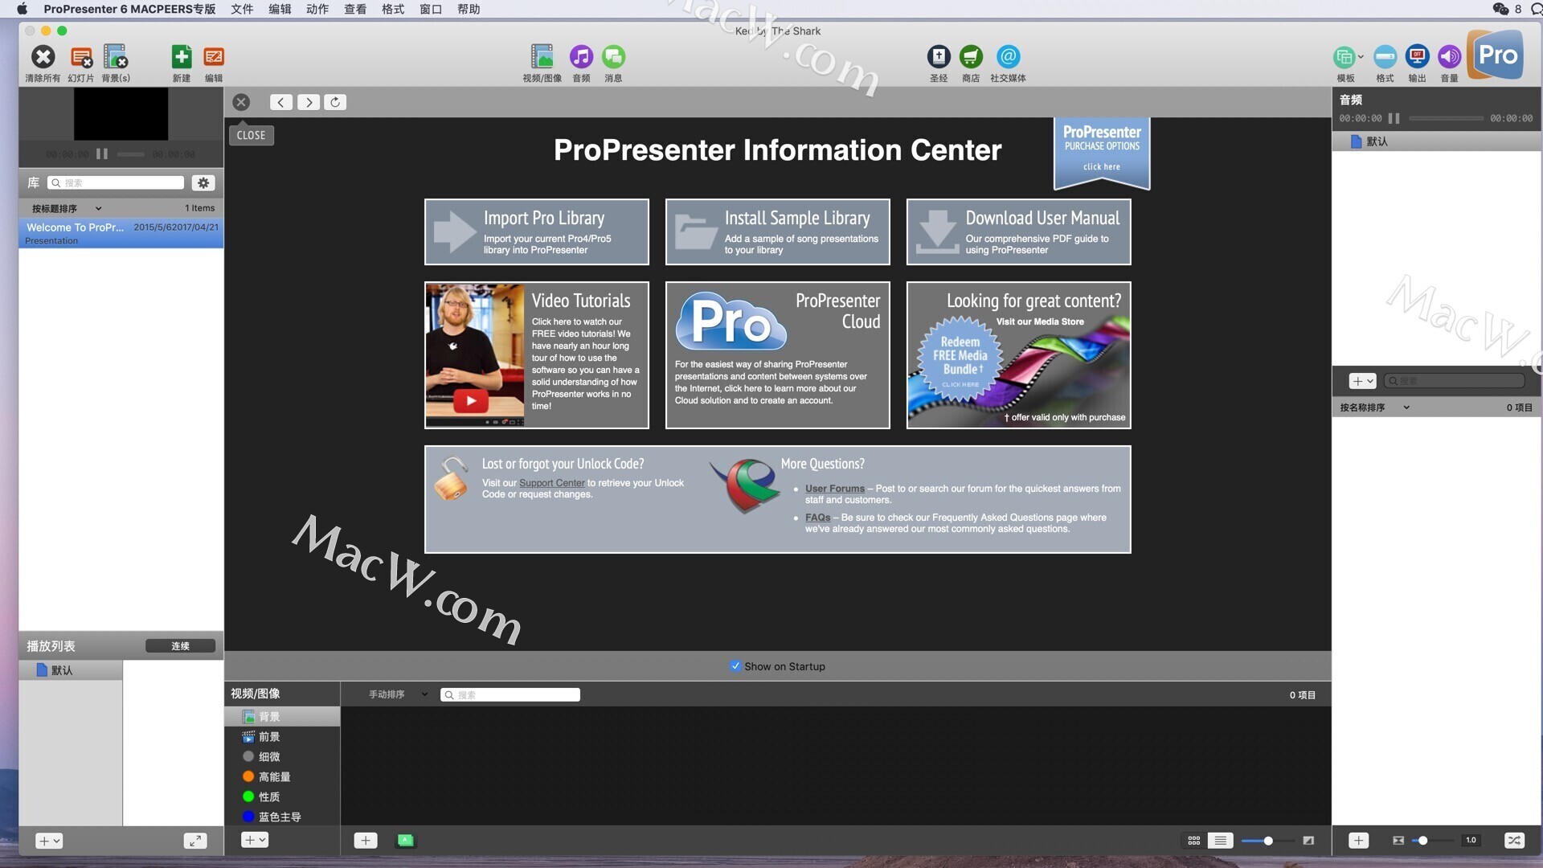1543x868 pixels.
Task: Click the shuffle icon in audio panel
Action: click(x=1514, y=841)
